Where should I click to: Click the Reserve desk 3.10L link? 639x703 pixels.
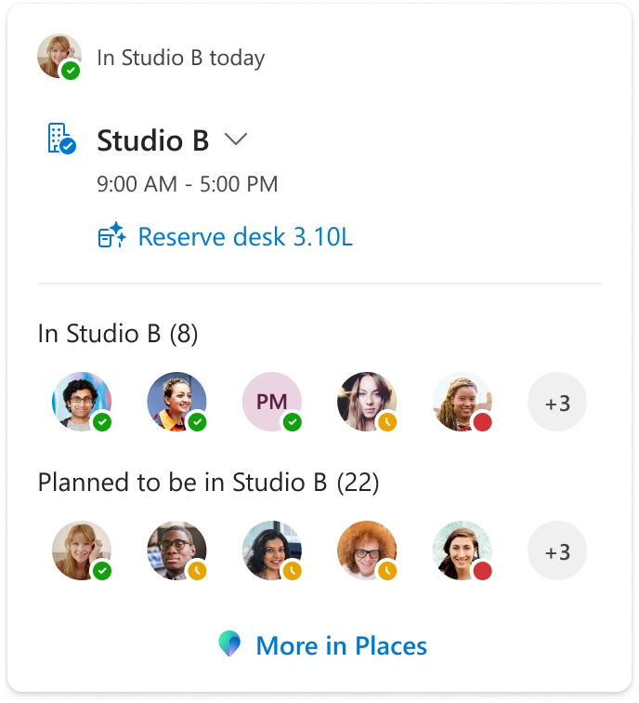pyautogui.click(x=245, y=237)
